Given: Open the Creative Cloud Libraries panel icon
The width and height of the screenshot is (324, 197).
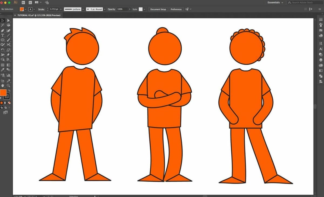Looking at the screenshot, I should tap(321, 65).
